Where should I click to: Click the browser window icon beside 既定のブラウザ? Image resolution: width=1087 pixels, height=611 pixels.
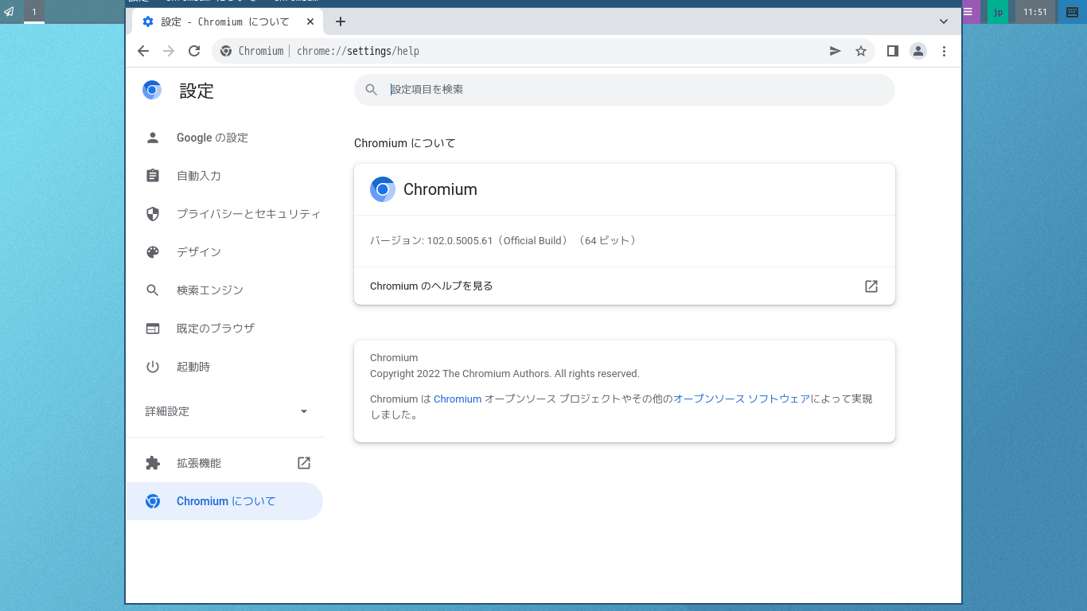(153, 329)
